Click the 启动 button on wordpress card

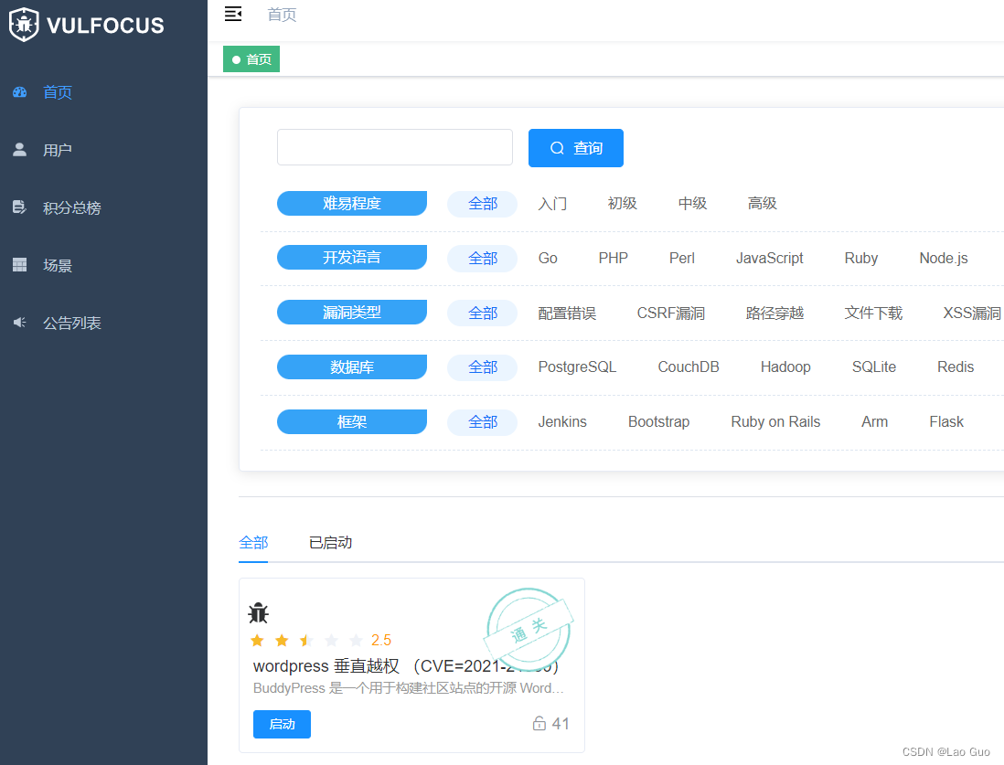282,724
